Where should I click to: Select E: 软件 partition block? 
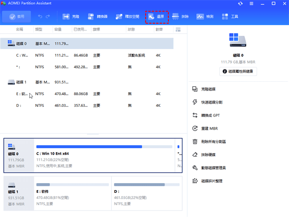[x=73, y=193]
